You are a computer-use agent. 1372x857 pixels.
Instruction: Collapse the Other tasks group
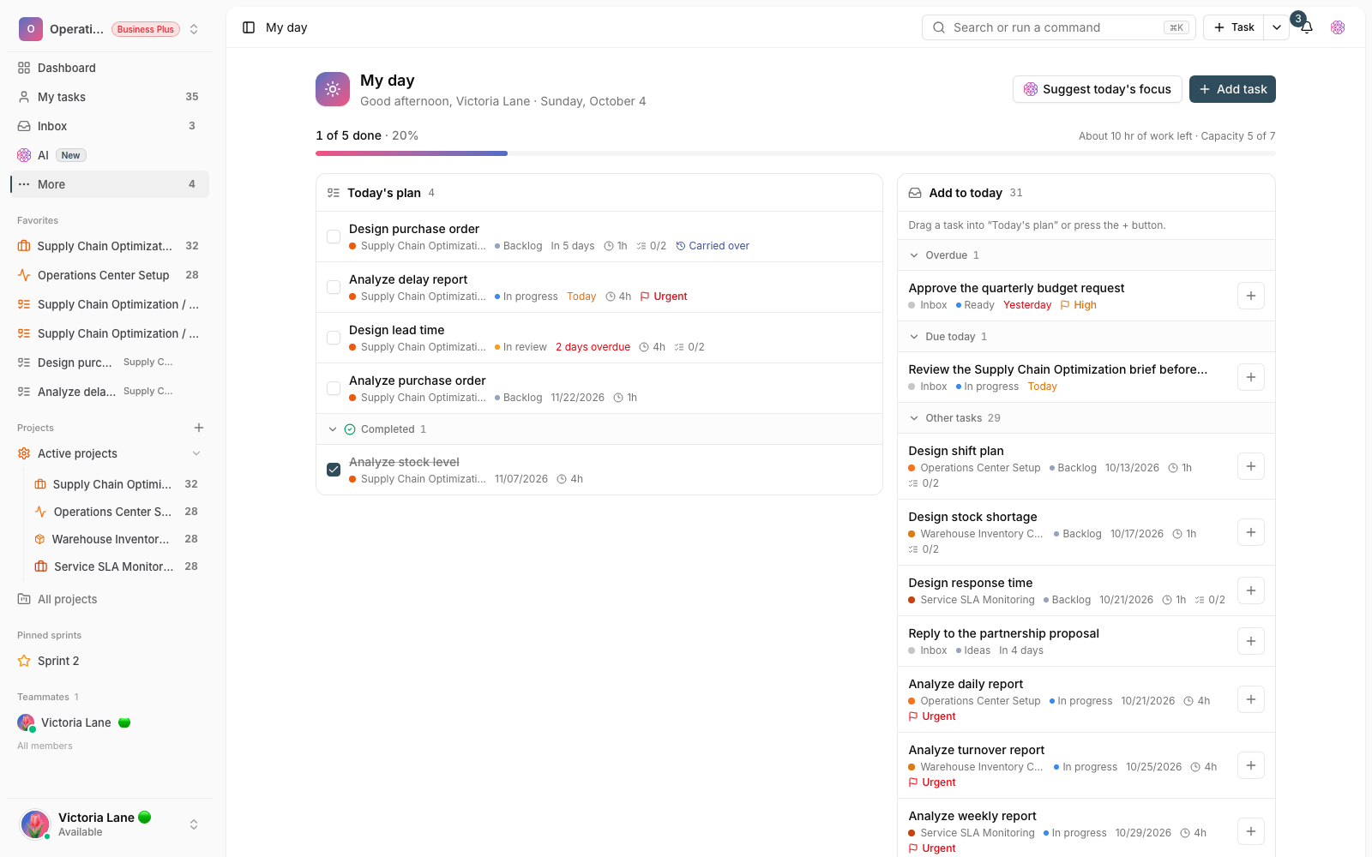(914, 418)
